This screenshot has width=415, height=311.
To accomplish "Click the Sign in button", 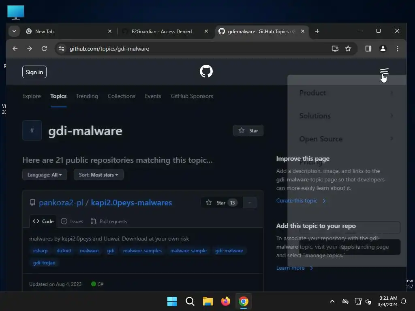I will pos(34,72).
